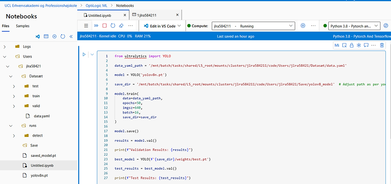Open VS Code from the file explorer toolbar

pyautogui.click(x=38, y=36)
